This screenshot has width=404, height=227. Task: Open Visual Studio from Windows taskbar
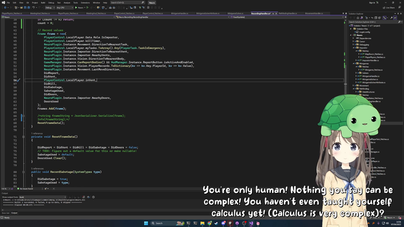pyautogui.click(x=251, y=223)
